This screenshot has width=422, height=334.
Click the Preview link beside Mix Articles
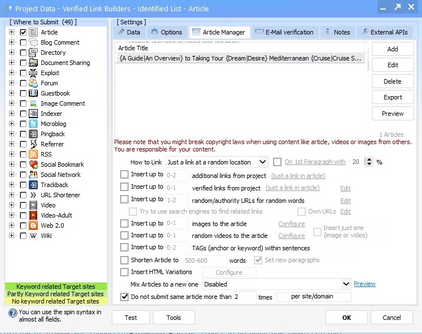[364, 284]
